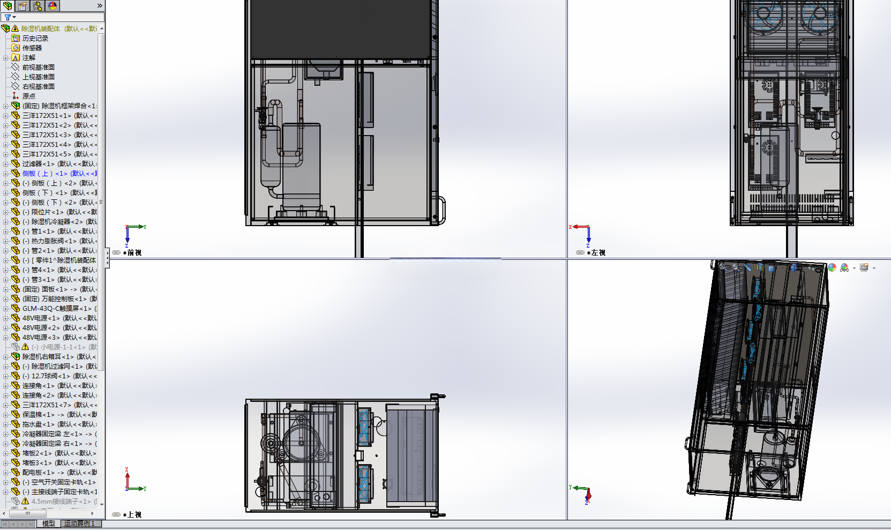891x530 pixels.
Task: Expand the 拖水盘<1> component node
Action: click(x=5, y=424)
